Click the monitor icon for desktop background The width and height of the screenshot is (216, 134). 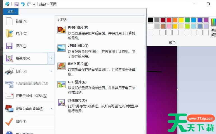9,108
